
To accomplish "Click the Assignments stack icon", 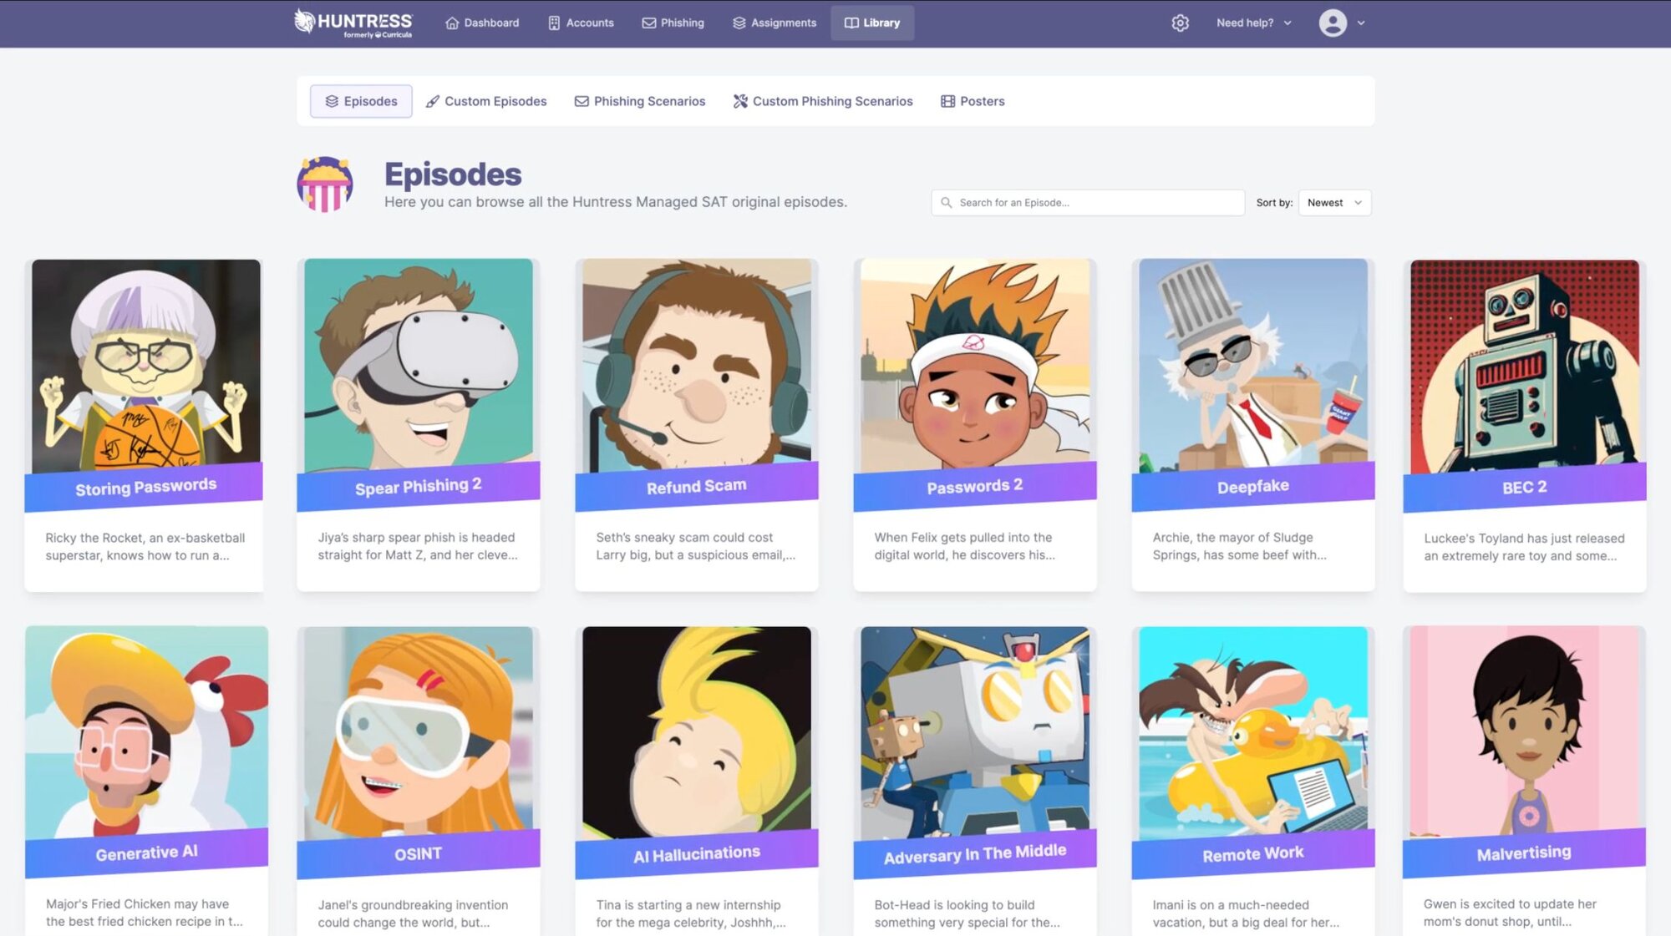I will point(739,23).
